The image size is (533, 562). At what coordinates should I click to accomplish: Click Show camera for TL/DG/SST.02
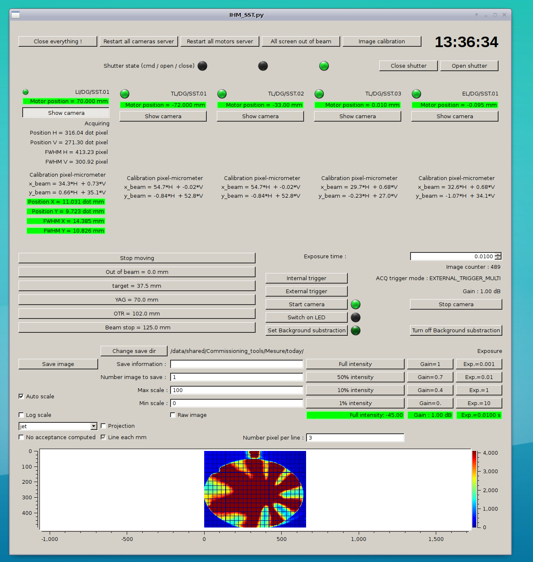click(x=260, y=116)
